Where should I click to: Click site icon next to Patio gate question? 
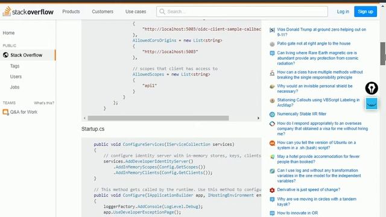pos(272,44)
